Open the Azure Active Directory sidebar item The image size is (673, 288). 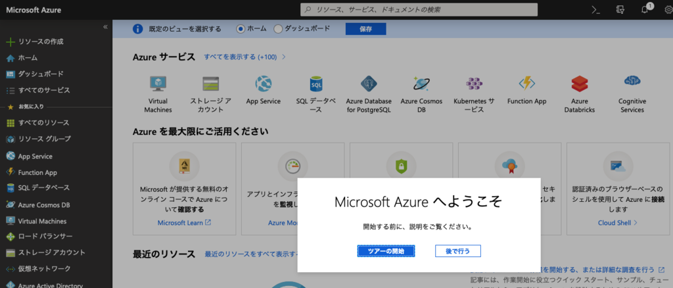[50, 285]
